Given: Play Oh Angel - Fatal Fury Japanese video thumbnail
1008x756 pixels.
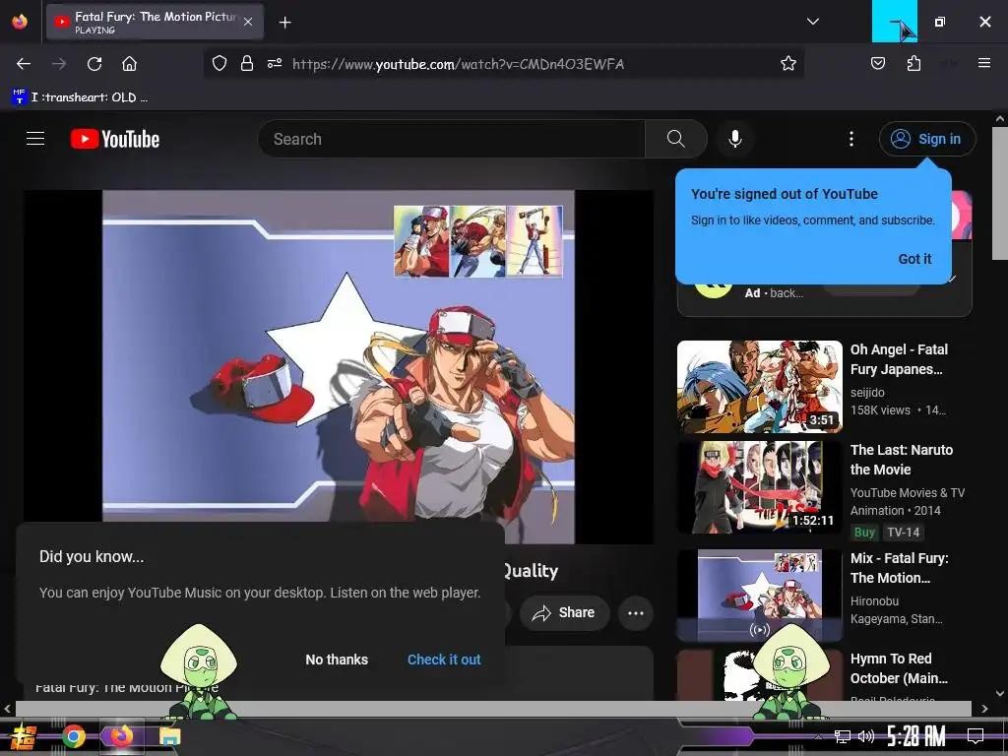Looking at the screenshot, I should tap(759, 386).
